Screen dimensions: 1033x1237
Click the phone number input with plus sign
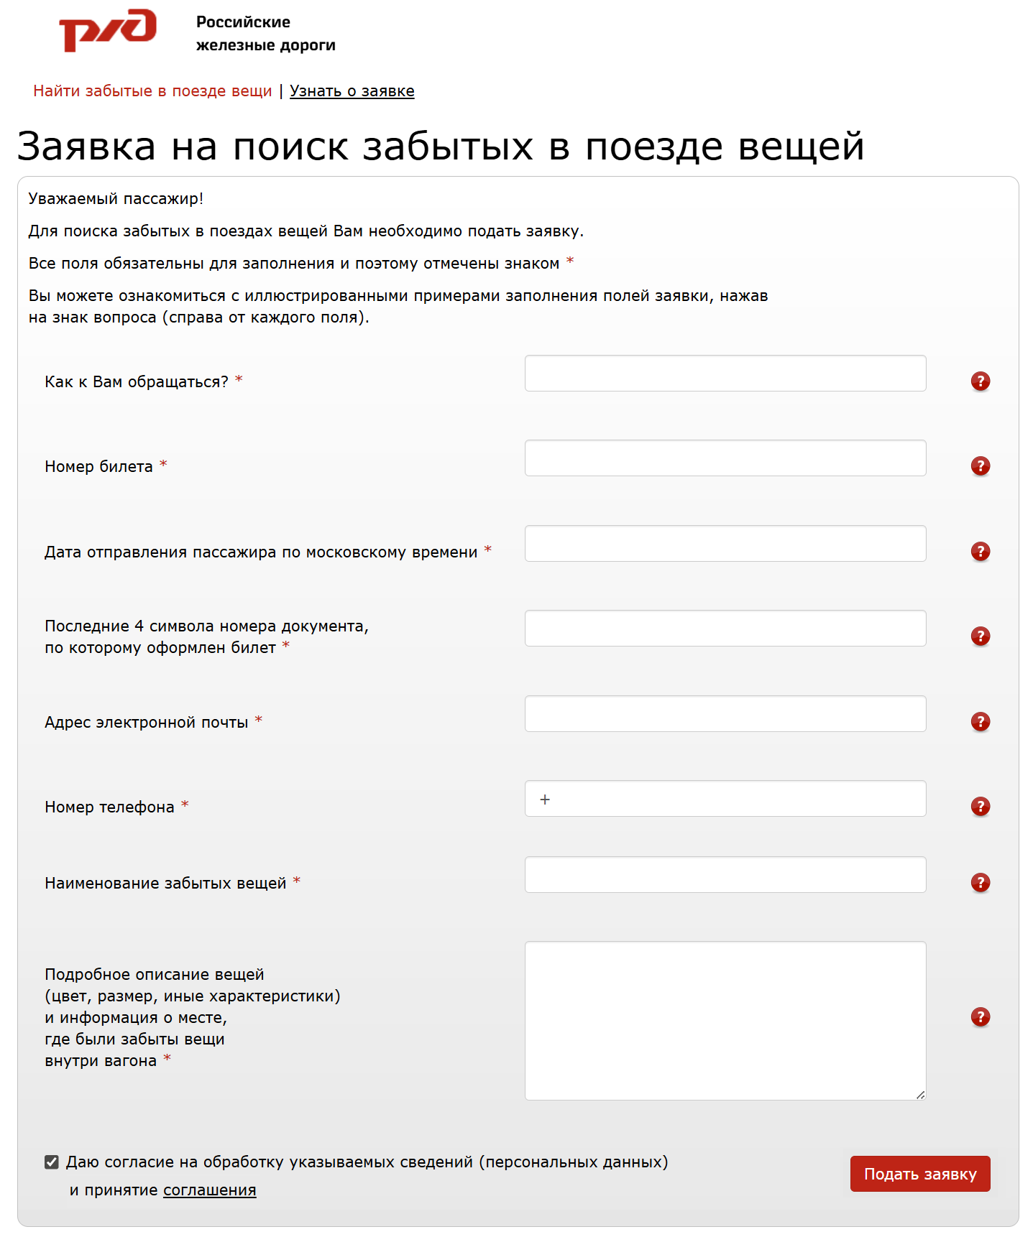point(725,798)
